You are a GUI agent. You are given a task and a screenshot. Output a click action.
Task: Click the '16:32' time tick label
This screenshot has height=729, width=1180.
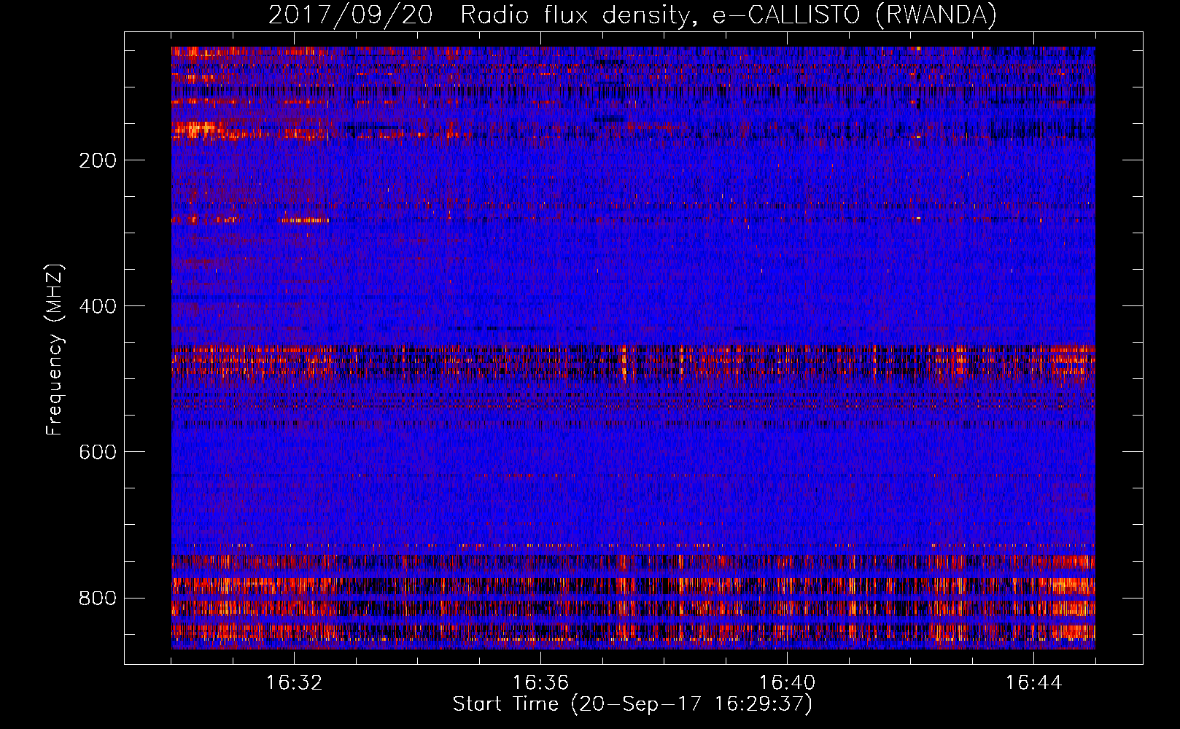click(294, 683)
